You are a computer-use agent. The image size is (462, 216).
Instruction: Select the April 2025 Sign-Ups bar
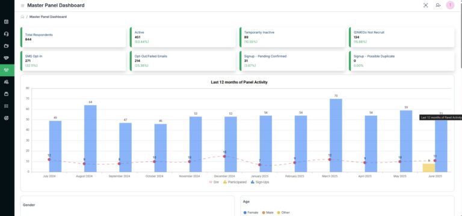coord(371,144)
